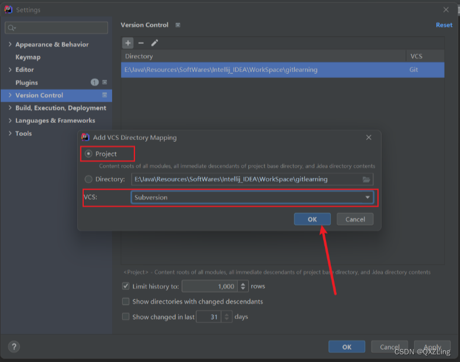Click the folder browse icon in Directory field

(366, 180)
